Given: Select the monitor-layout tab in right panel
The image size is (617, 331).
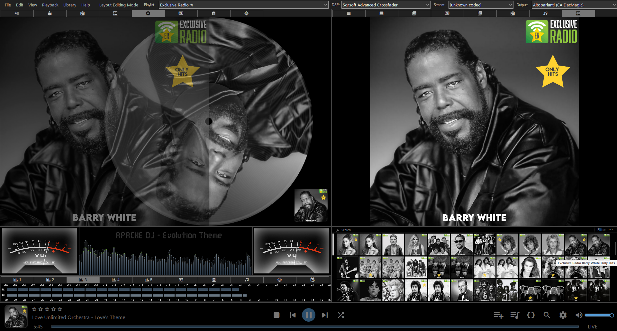Looking at the screenshot, I should pyautogui.click(x=447, y=13).
